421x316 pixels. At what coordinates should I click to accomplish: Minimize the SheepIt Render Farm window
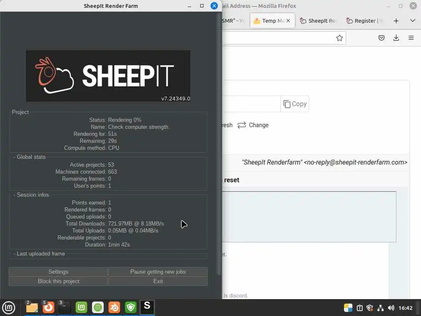pos(190,6)
